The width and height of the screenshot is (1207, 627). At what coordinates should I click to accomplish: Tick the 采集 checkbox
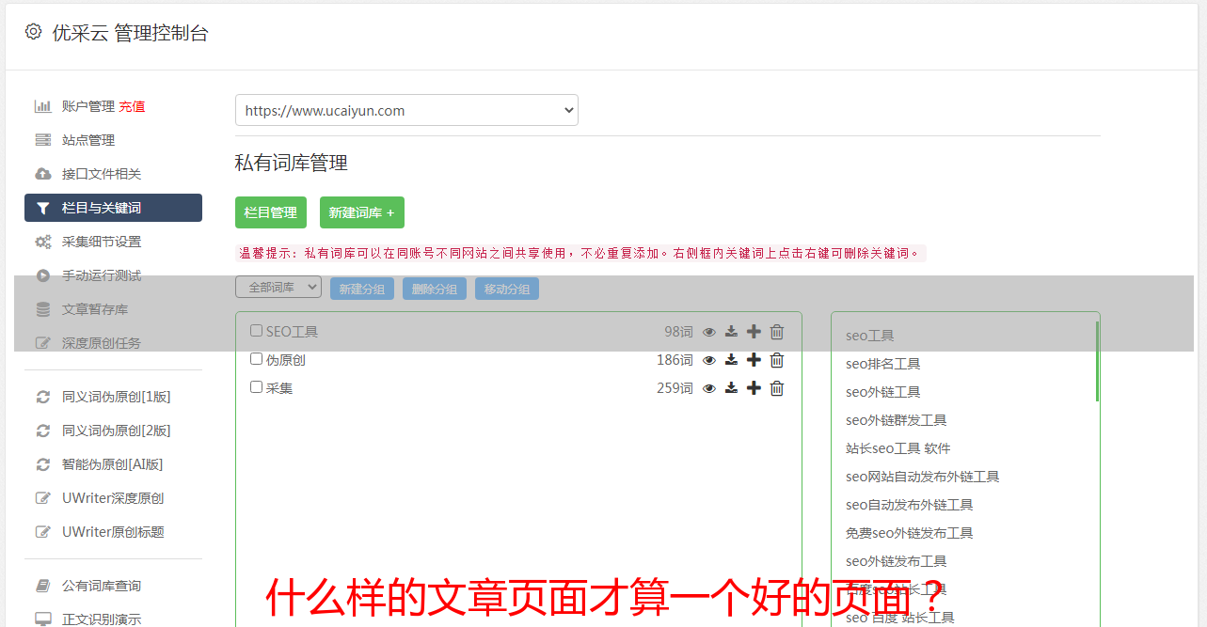pos(256,387)
